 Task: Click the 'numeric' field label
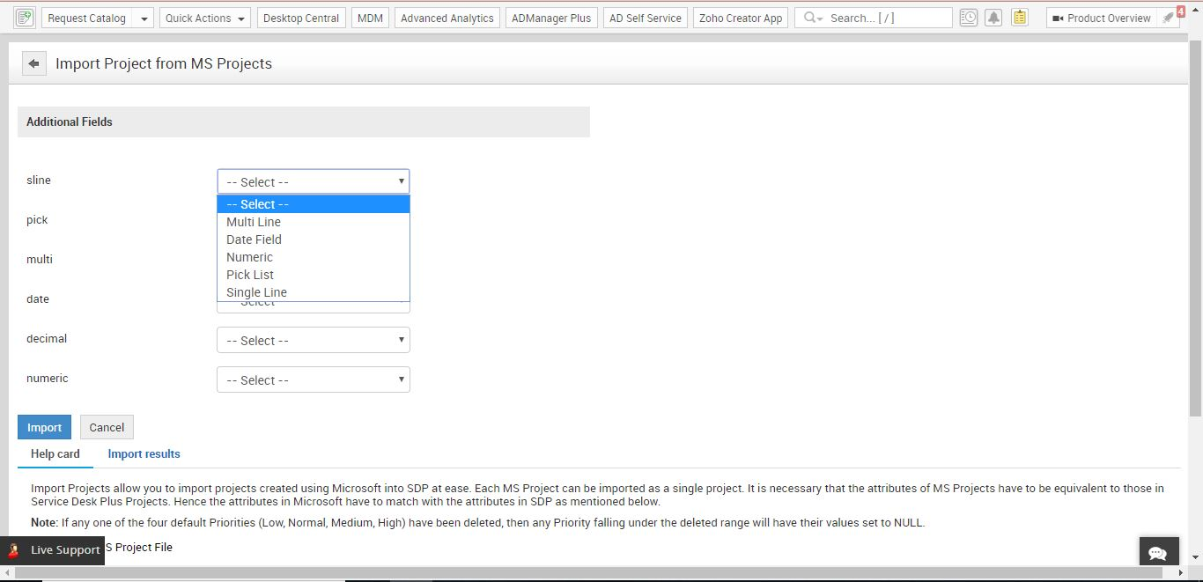click(48, 378)
